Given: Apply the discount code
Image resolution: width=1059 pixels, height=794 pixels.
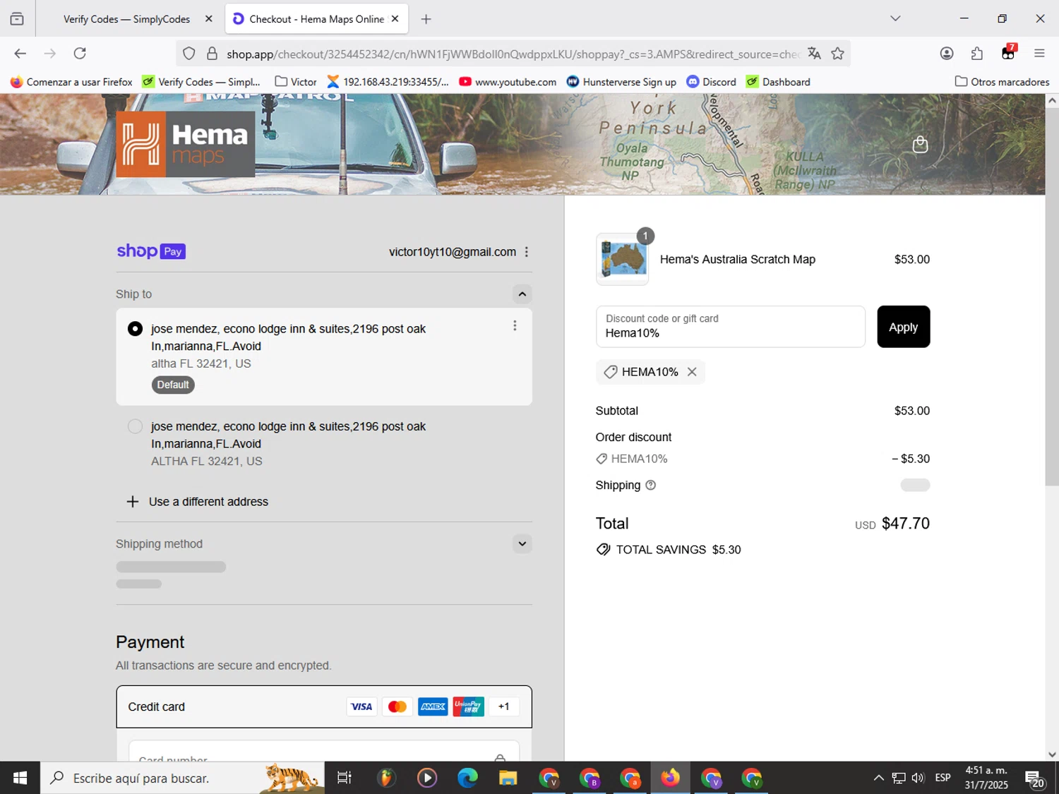Looking at the screenshot, I should point(903,327).
